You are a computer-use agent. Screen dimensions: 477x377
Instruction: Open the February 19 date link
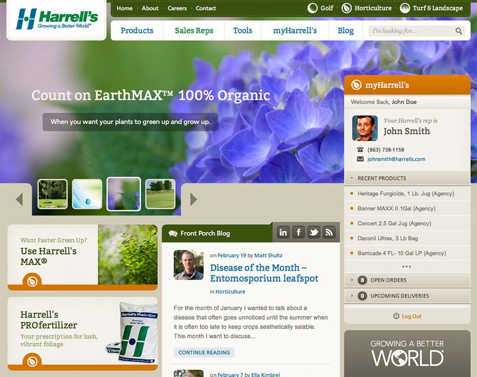pos(232,255)
